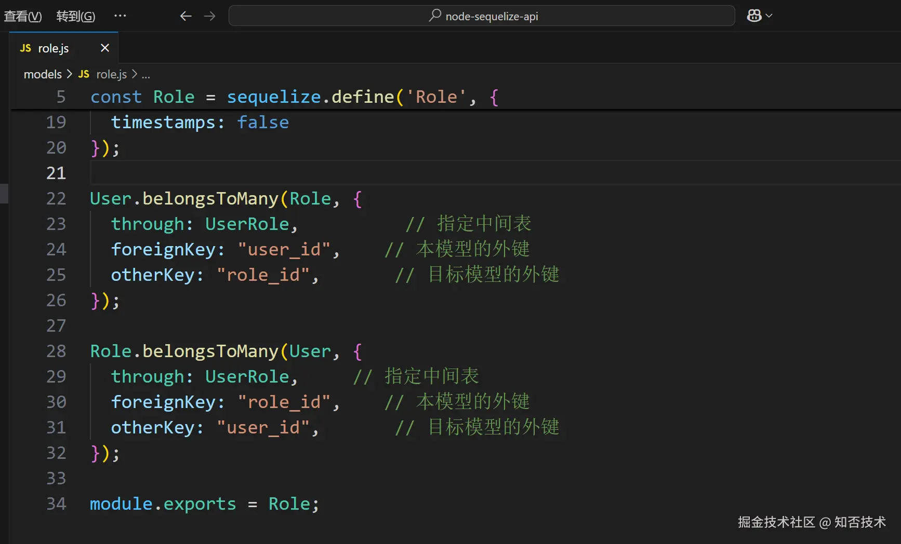Click the search magnifier icon

(434, 16)
